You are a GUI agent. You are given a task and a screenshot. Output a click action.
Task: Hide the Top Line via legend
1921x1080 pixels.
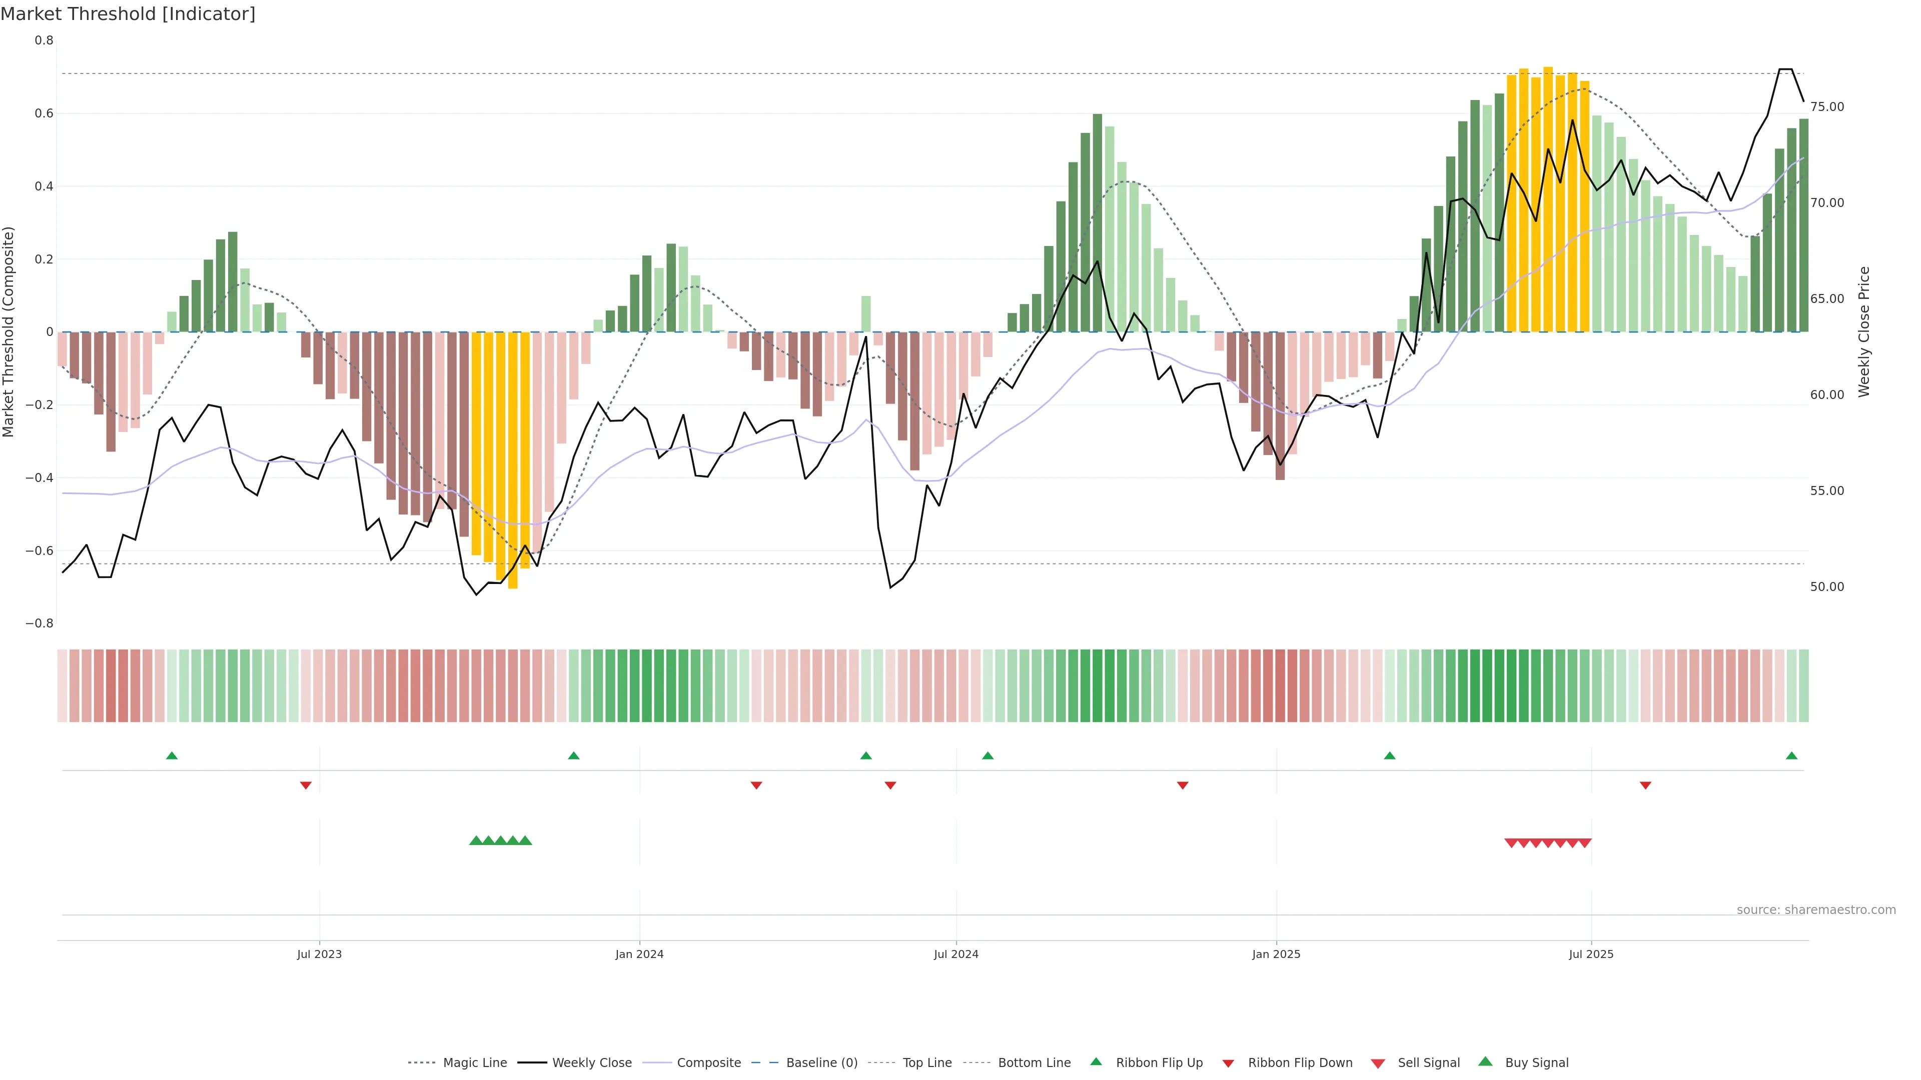click(x=927, y=1063)
